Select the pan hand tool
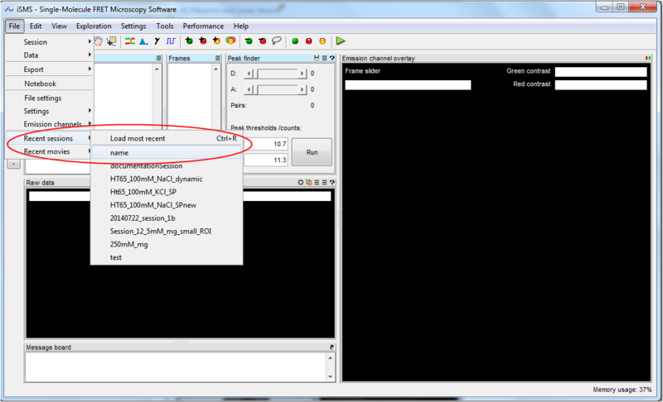This screenshot has width=663, height=402. [x=98, y=41]
